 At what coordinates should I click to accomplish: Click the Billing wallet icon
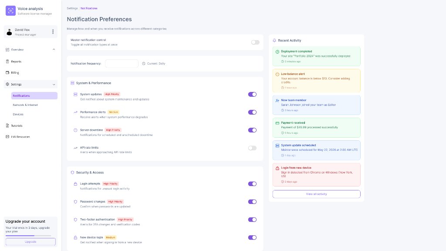[x=7, y=73]
